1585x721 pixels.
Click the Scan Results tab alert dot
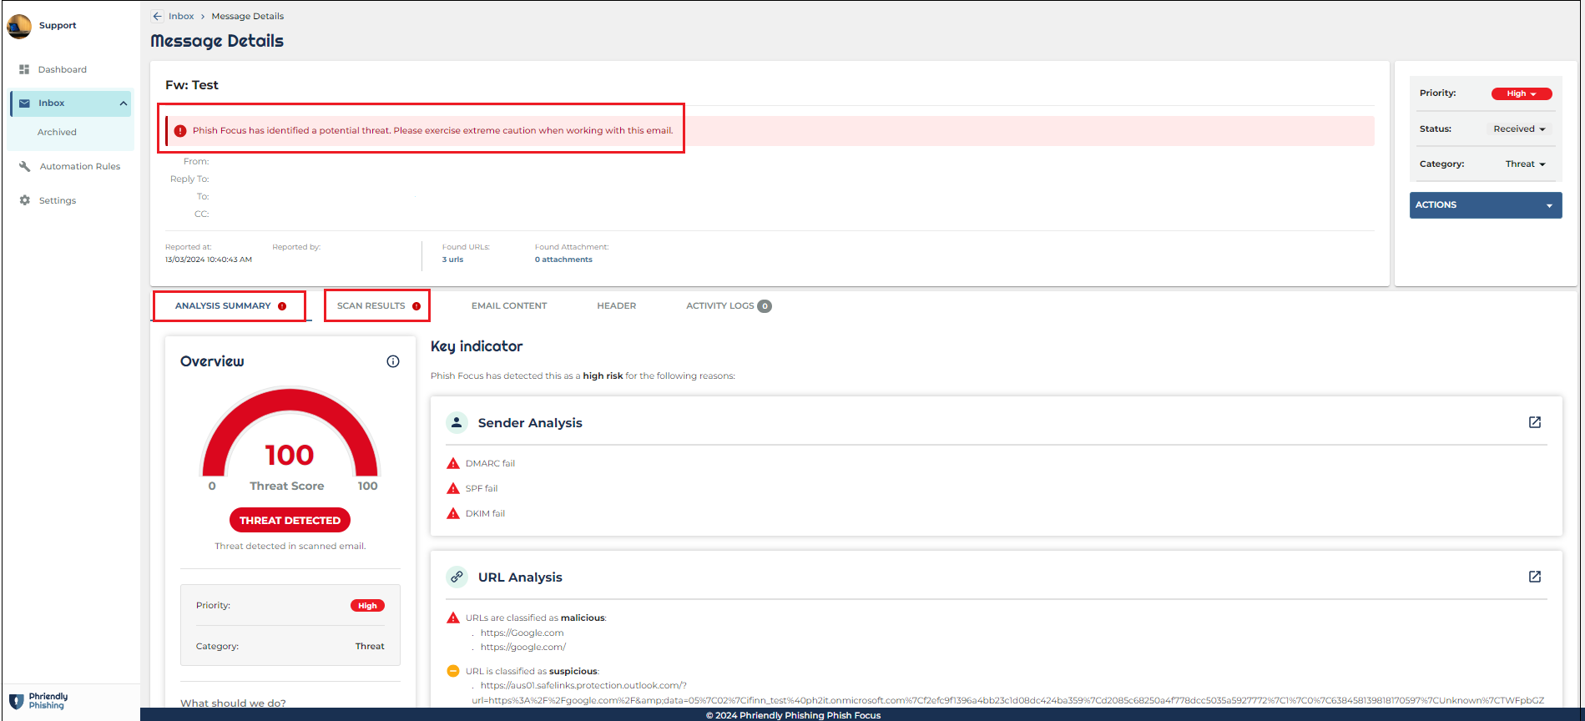[416, 306]
